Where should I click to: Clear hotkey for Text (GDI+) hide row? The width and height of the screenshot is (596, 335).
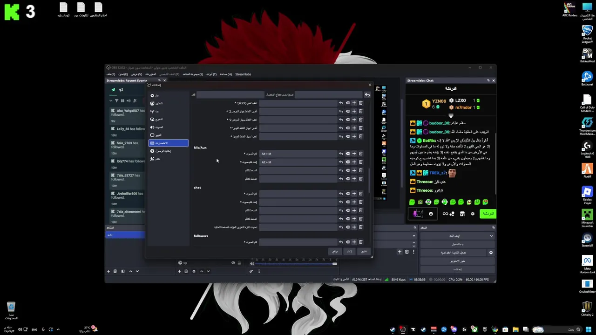pyautogui.click(x=347, y=103)
